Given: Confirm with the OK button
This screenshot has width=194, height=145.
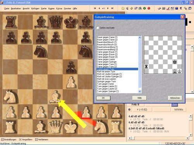Looking at the screenshot, I should point(103,98).
